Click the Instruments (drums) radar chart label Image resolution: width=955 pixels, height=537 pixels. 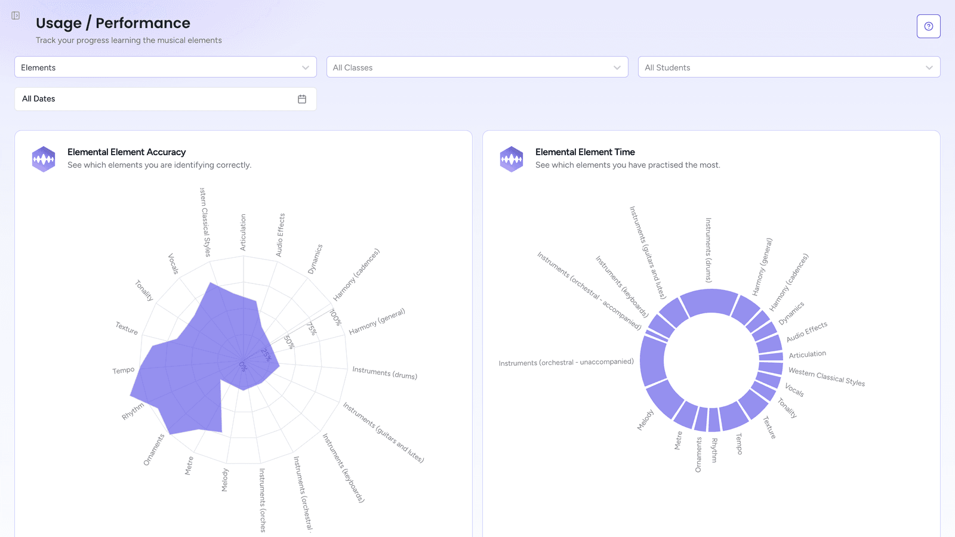[385, 373]
